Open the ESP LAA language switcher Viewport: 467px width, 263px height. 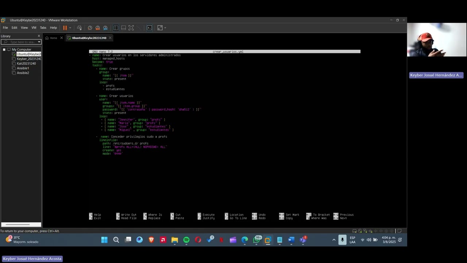click(352, 240)
